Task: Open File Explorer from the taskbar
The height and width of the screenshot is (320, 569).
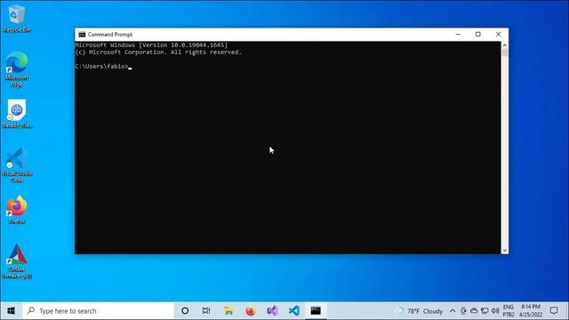Action: point(228,311)
